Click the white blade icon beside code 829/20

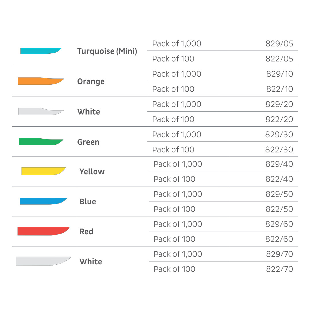40,111
